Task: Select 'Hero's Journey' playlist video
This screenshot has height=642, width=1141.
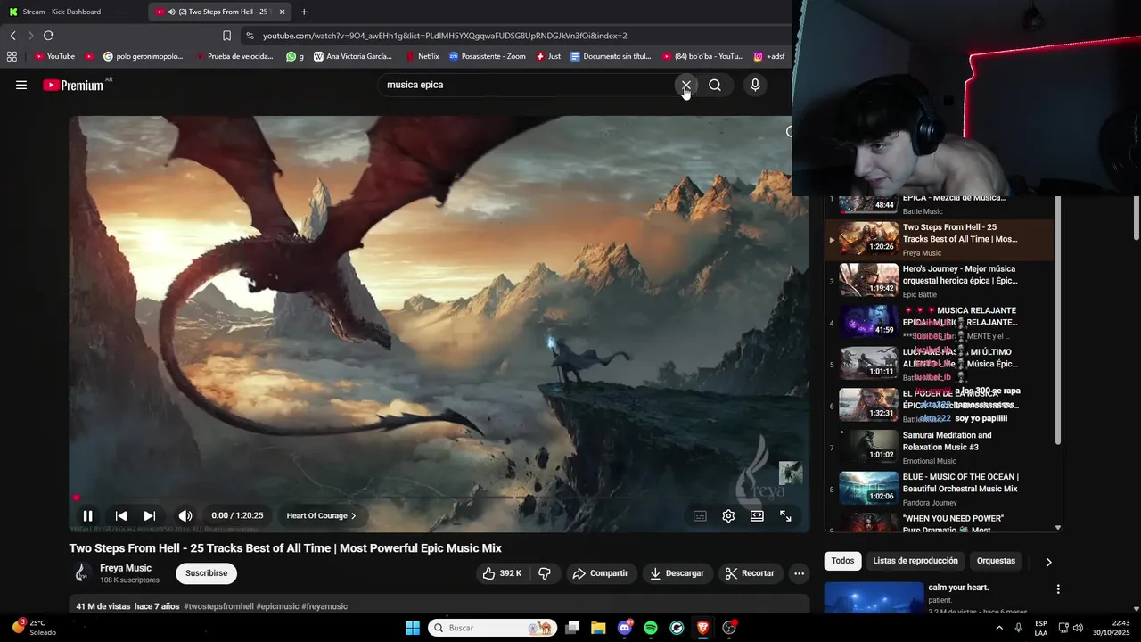Action: [x=940, y=281]
